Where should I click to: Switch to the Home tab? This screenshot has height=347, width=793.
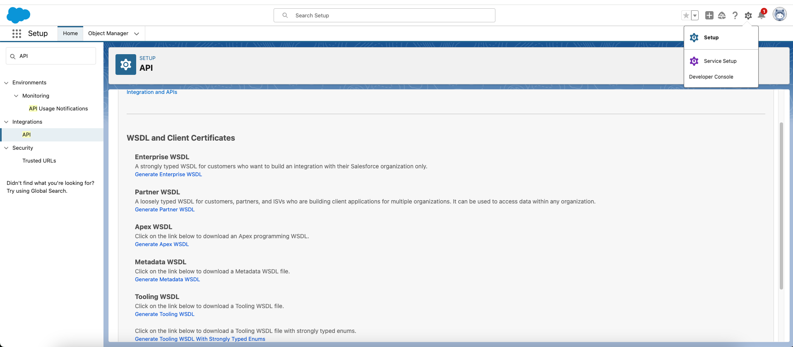(x=70, y=34)
